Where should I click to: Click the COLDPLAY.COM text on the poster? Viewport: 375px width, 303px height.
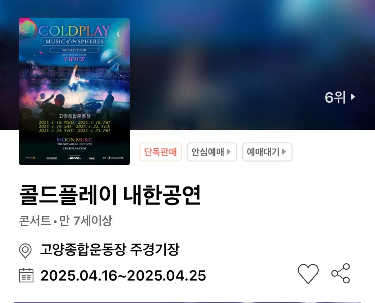click(74, 149)
